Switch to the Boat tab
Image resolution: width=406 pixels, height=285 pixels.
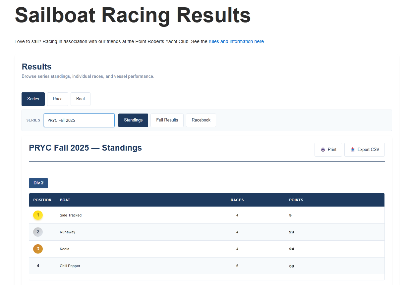coord(81,99)
